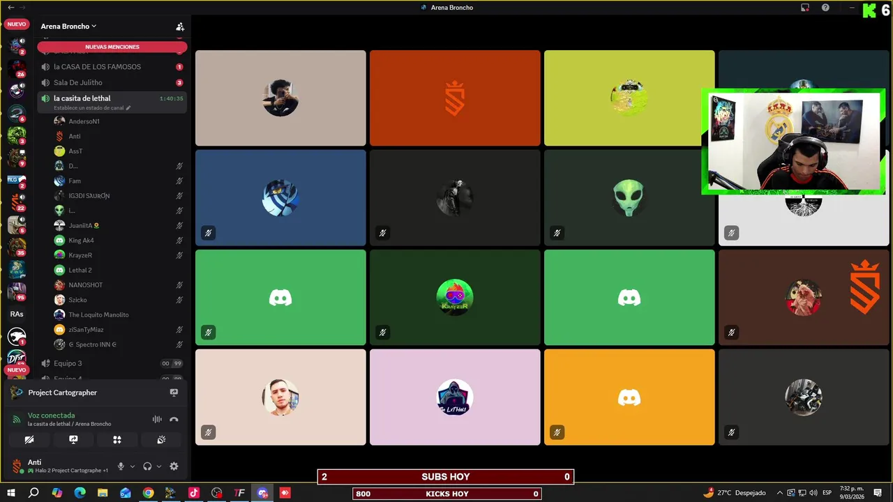Screen dimensions: 893x502
Task: Open Copilot from the taskbar
Action: pyautogui.click(x=57, y=493)
